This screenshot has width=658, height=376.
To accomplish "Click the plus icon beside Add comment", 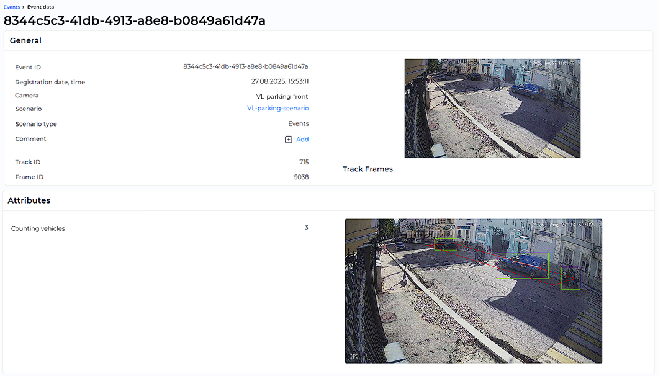I will click(287, 139).
